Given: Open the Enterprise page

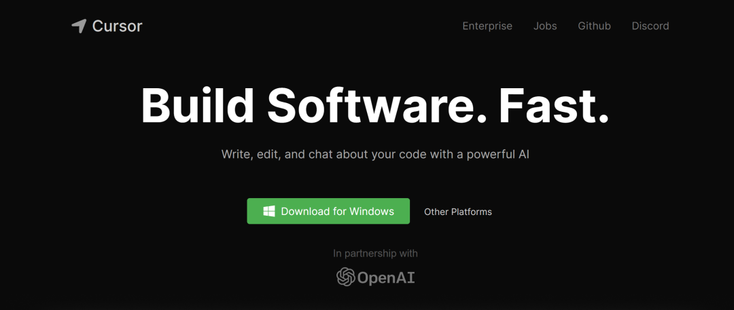Looking at the screenshot, I should 487,26.
